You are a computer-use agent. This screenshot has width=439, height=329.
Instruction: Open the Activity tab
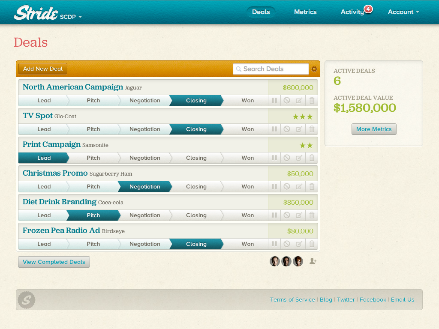tap(352, 12)
